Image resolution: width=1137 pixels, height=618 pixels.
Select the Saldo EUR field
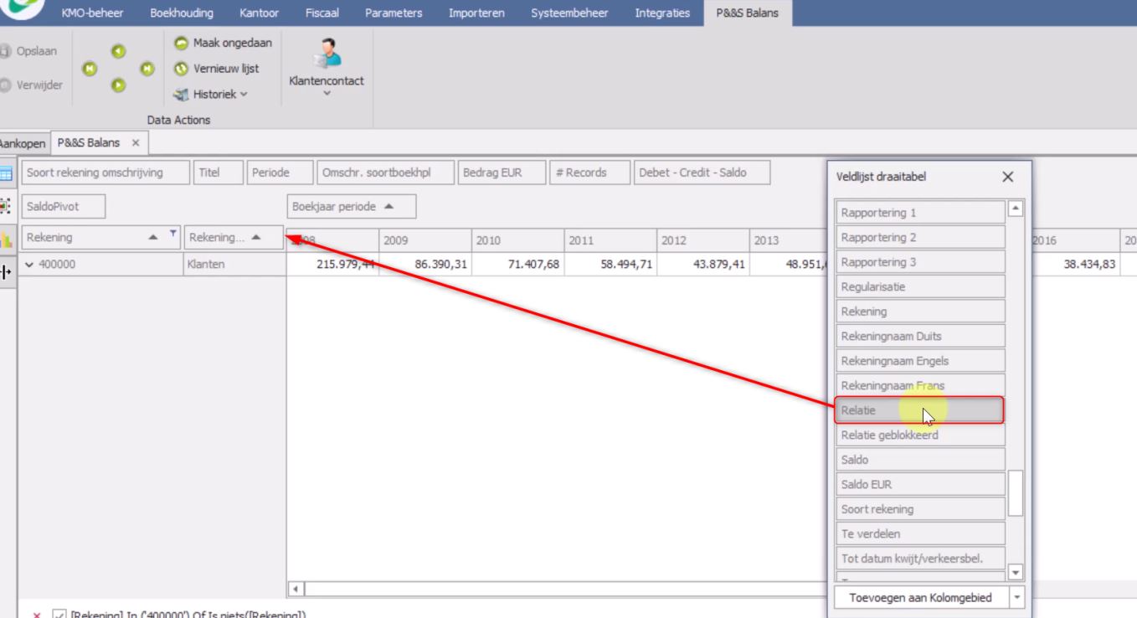tap(919, 484)
